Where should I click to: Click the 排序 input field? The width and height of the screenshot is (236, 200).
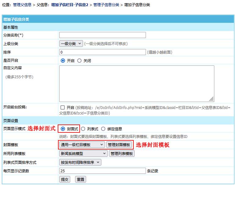click(102, 52)
